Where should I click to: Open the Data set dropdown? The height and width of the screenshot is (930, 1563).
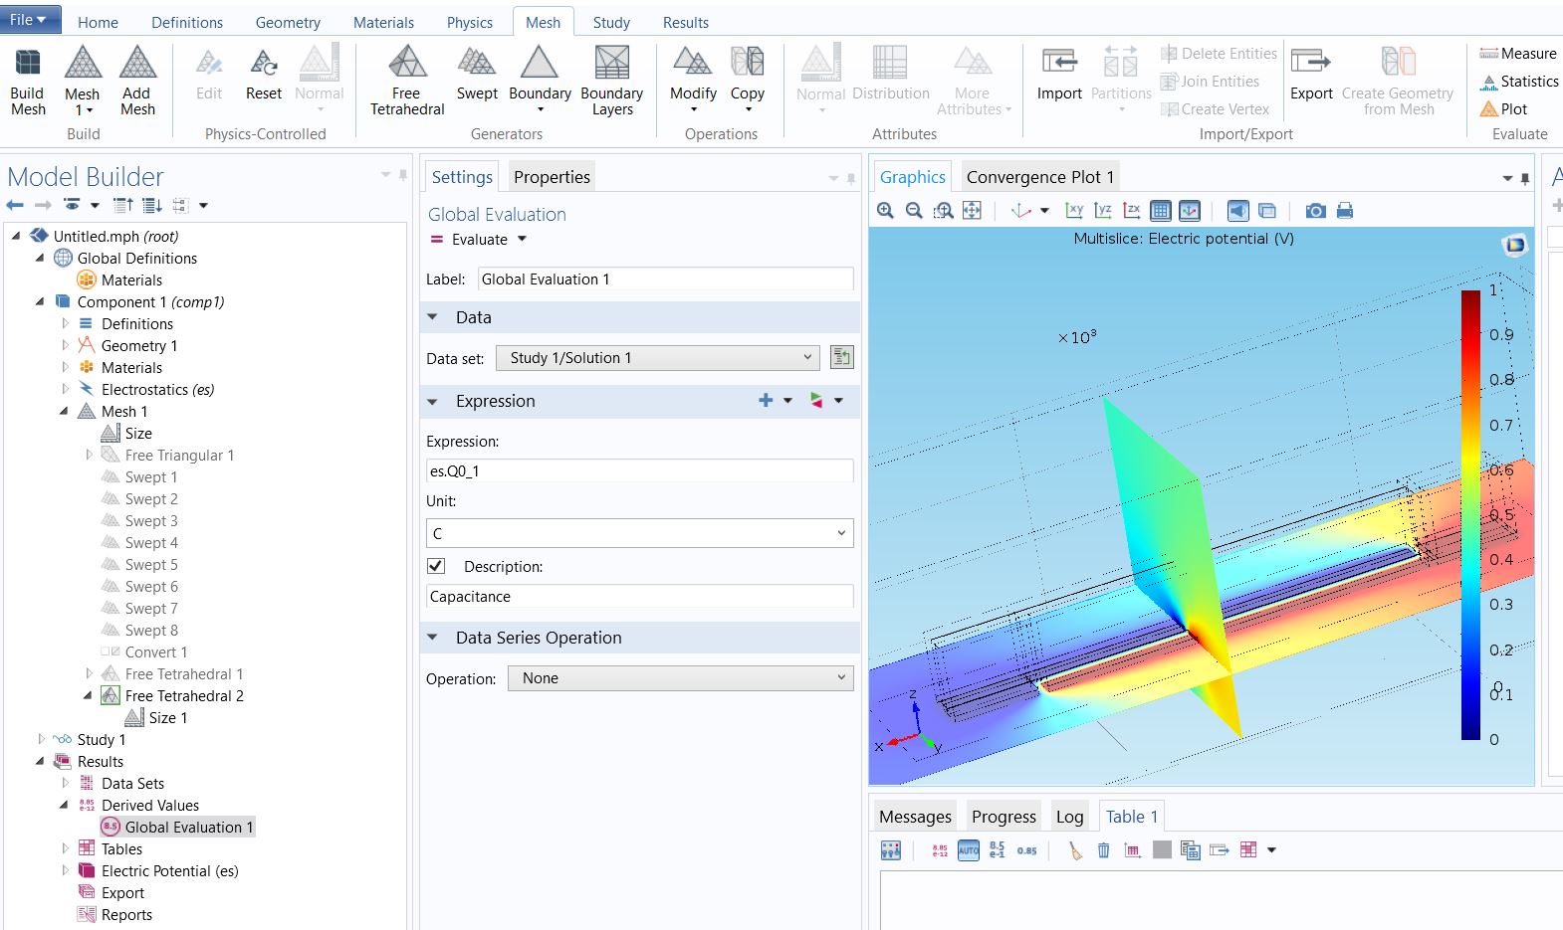[661, 358]
